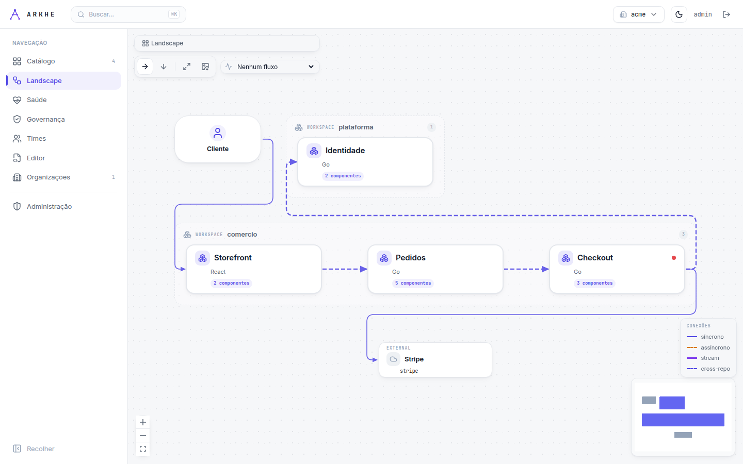
Task: Click the Saúde heart pulse icon
Action: coord(17,100)
